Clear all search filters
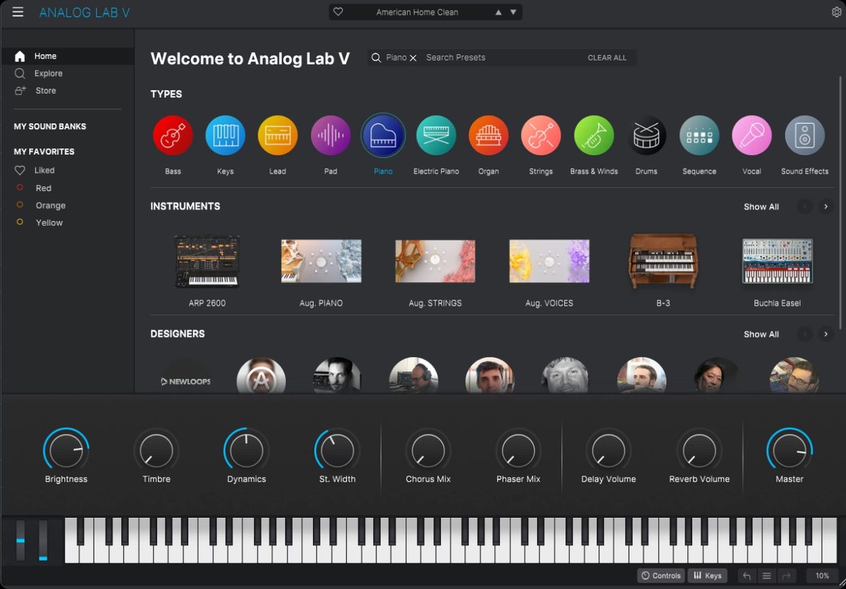The image size is (846, 589). coord(607,58)
